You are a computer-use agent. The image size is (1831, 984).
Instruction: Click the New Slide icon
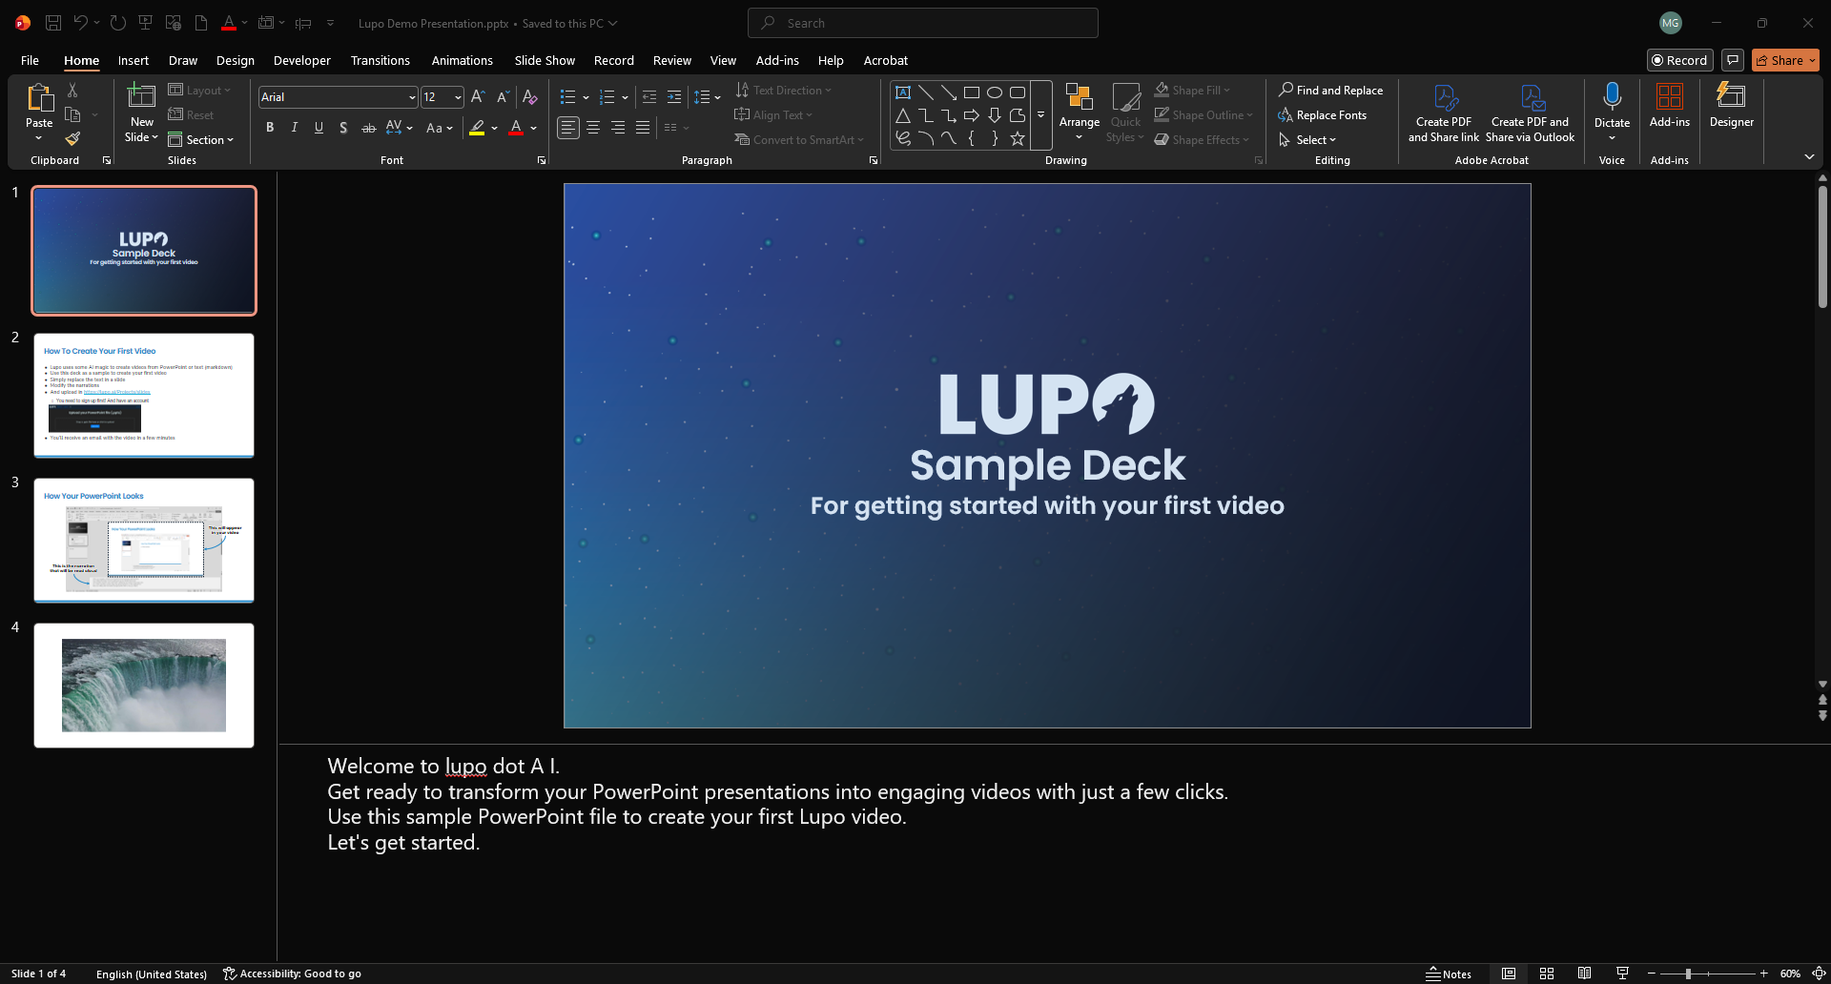141,96
